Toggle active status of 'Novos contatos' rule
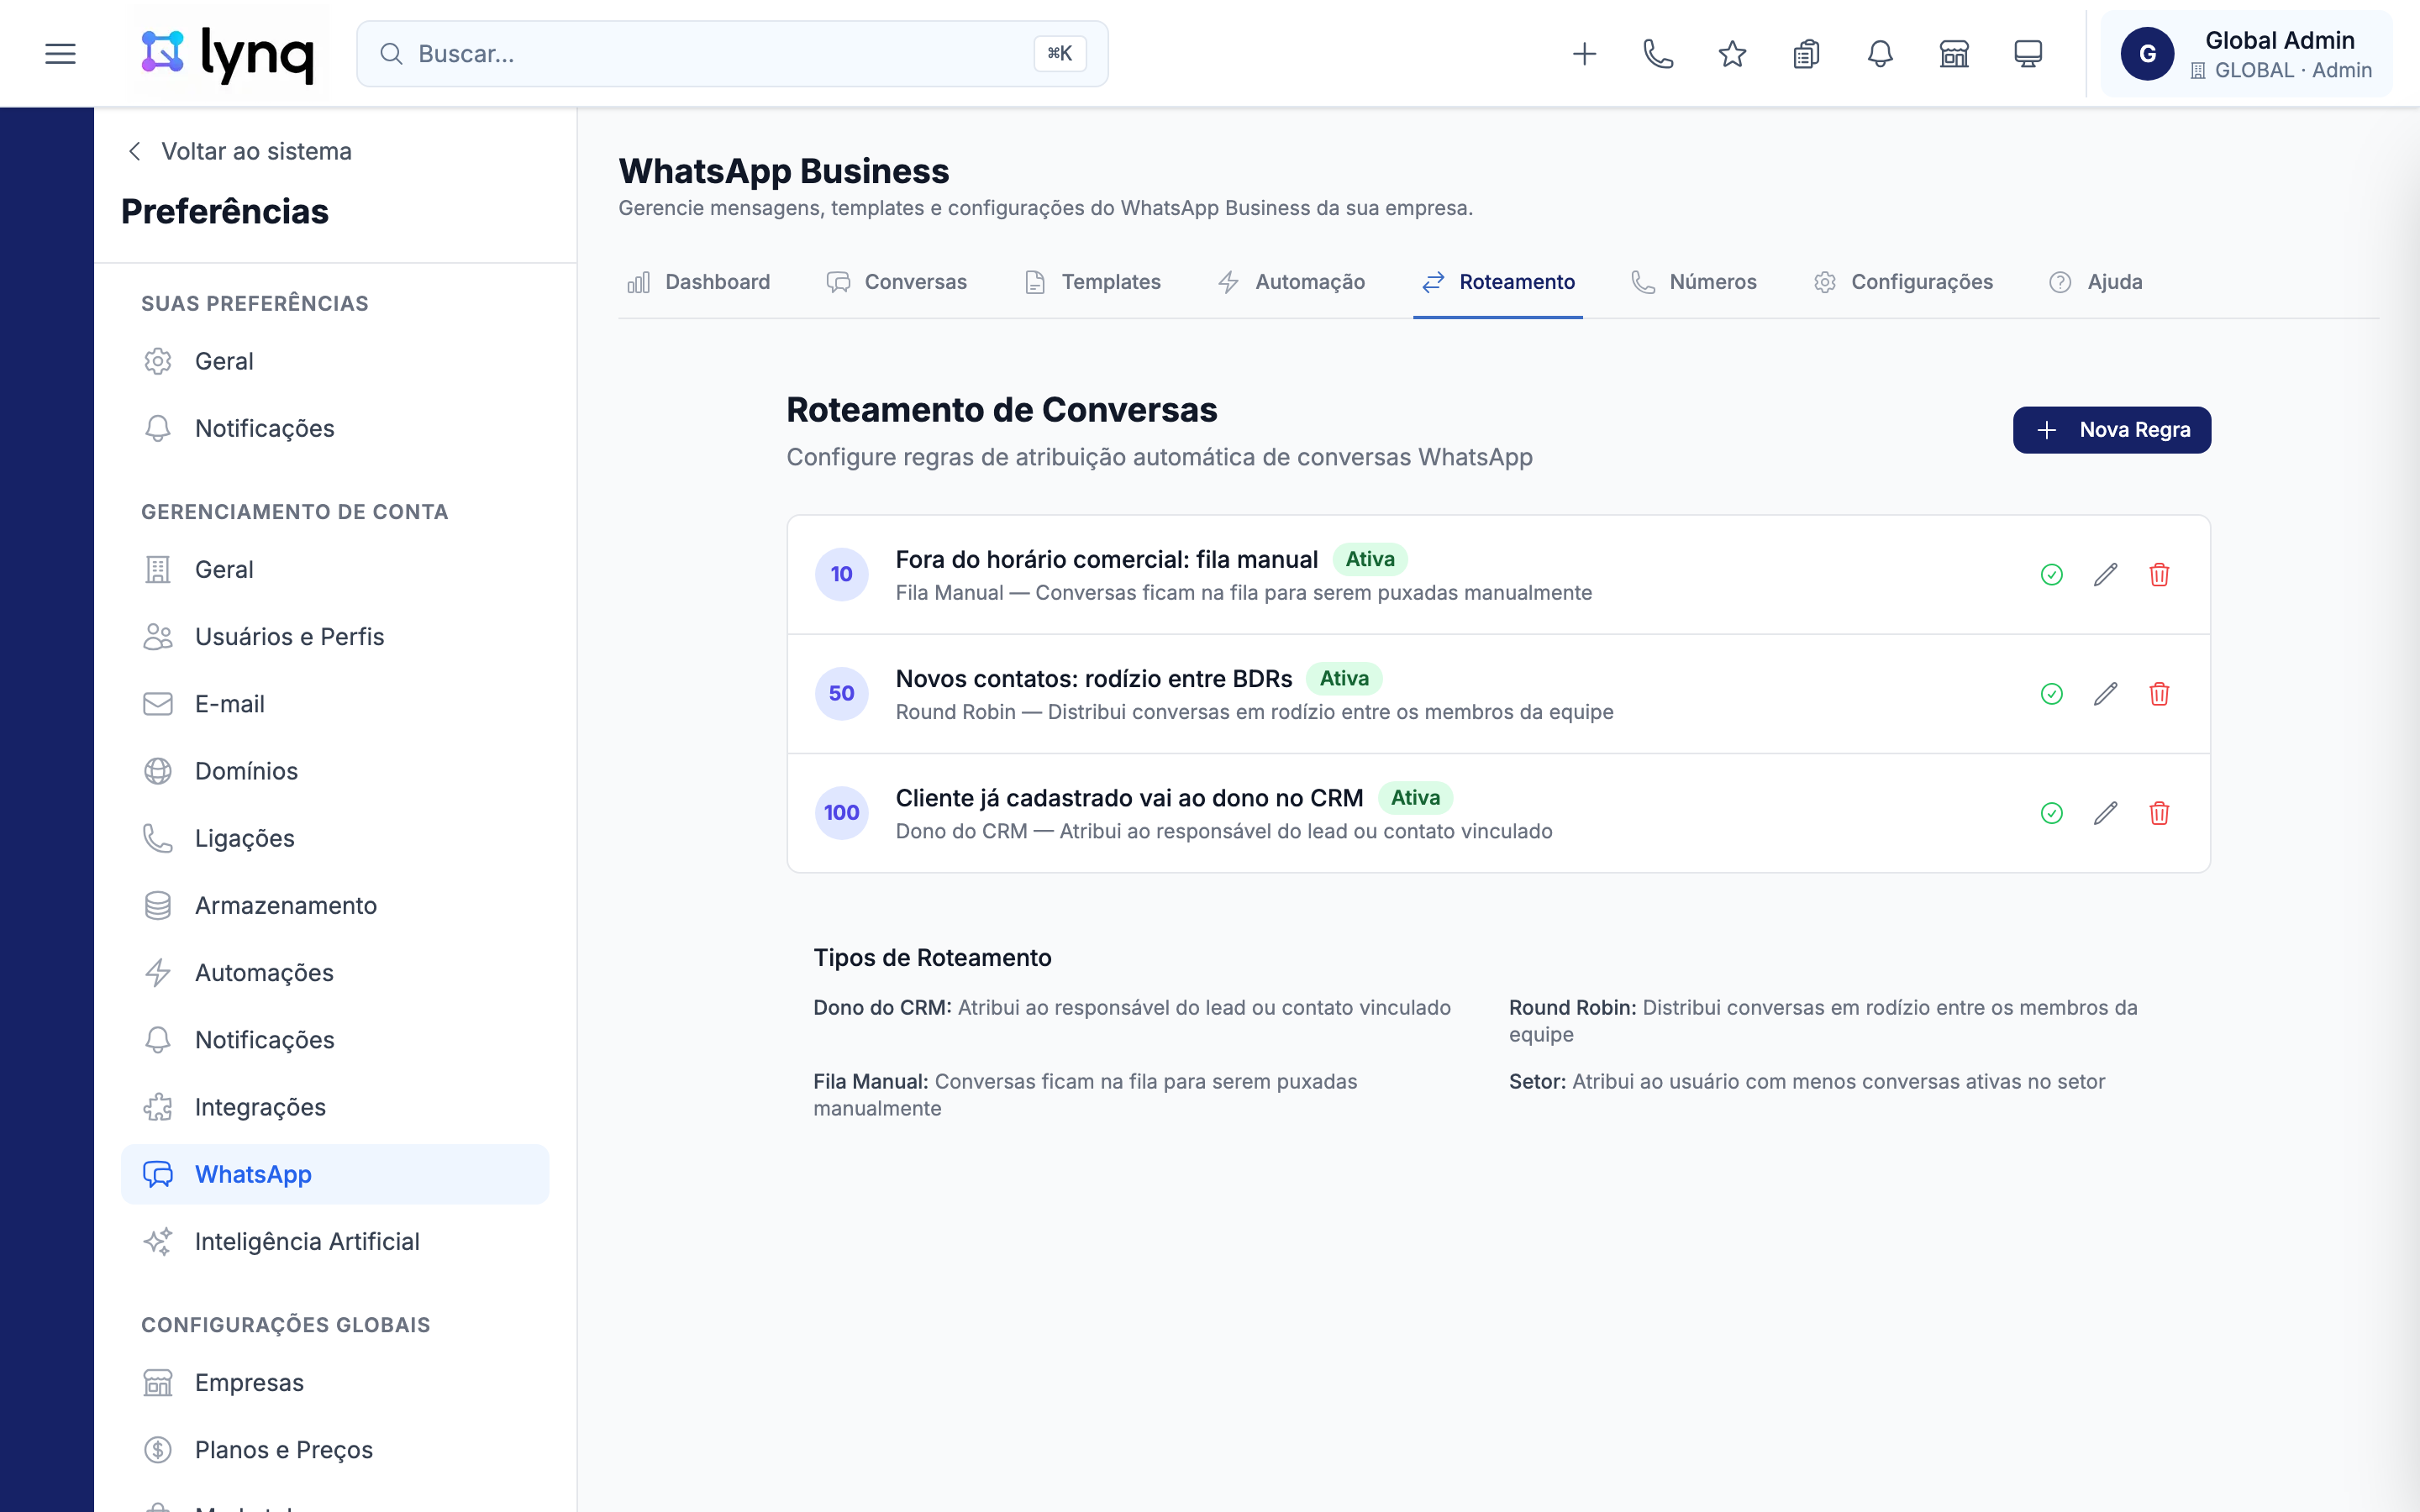Viewport: 2420px width, 1512px height. pos(2052,694)
